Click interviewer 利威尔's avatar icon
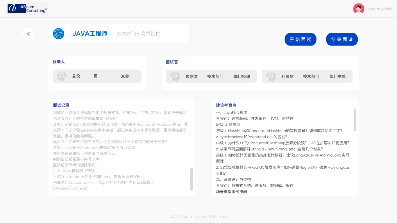 271,76
